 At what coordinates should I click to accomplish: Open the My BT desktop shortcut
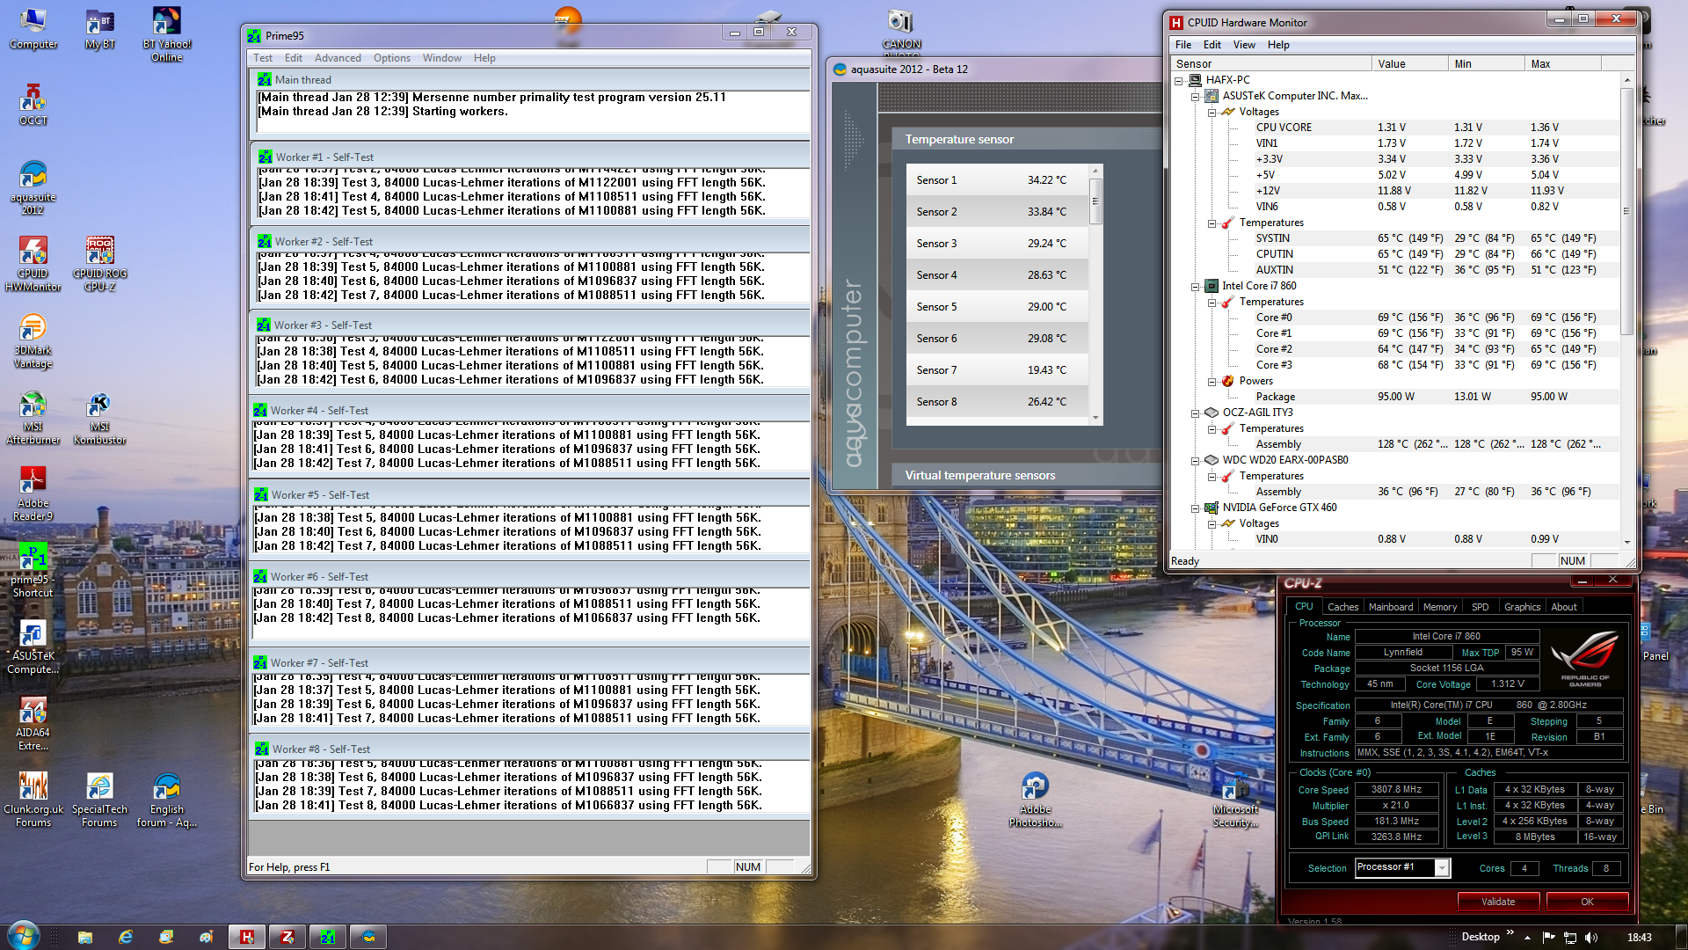(99, 28)
